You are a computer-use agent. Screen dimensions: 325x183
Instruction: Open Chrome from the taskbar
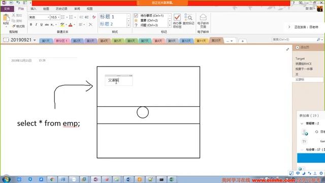[52, 179]
